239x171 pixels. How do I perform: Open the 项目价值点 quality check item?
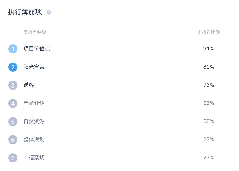(x=37, y=49)
